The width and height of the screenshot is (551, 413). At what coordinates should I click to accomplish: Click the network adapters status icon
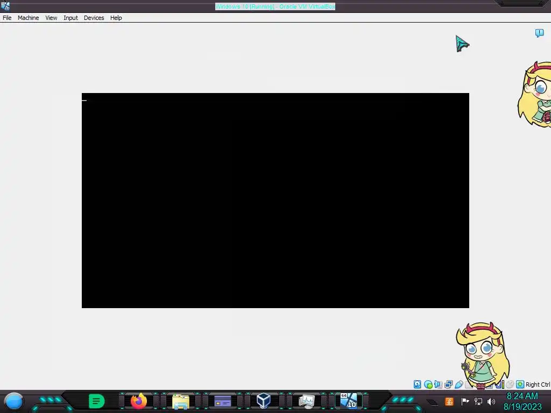pos(448,384)
